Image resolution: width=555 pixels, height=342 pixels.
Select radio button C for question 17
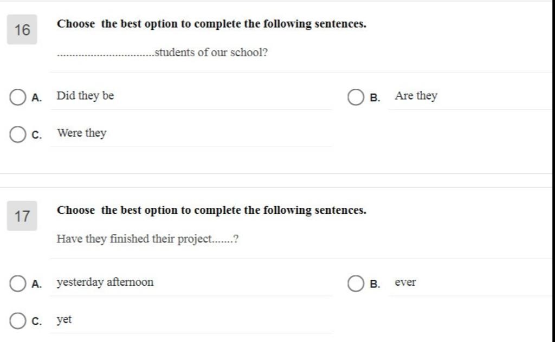17,321
